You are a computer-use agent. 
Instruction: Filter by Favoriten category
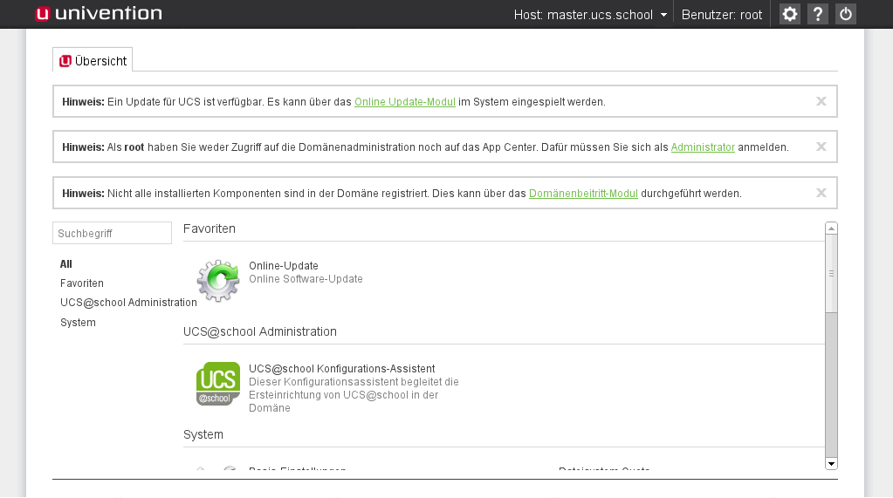point(82,283)
